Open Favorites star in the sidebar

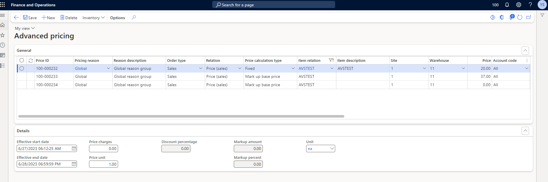click(x=3, y=35)
